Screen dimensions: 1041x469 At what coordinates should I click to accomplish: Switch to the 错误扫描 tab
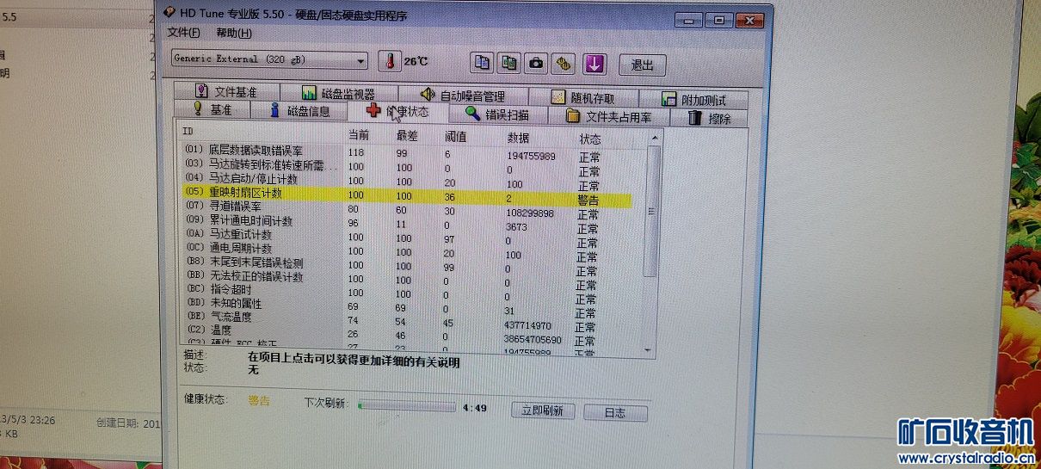point(498,114)
